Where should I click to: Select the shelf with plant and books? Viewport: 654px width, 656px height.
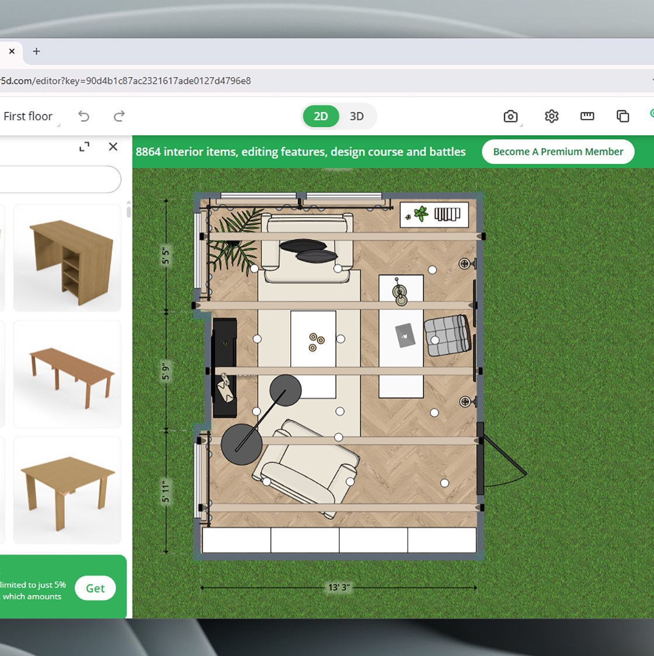(x=434, y=215)
